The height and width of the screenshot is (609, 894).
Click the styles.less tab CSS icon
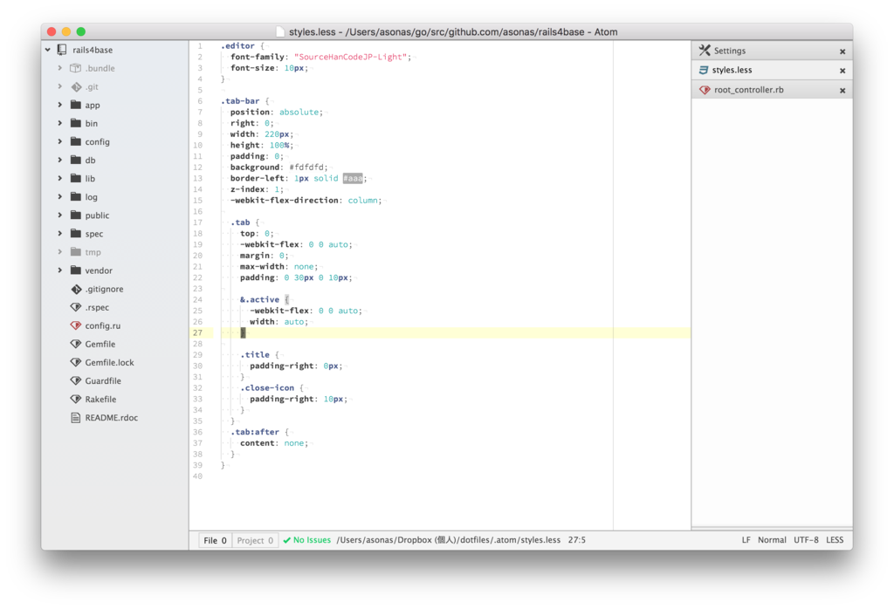(x=704, y=70)
